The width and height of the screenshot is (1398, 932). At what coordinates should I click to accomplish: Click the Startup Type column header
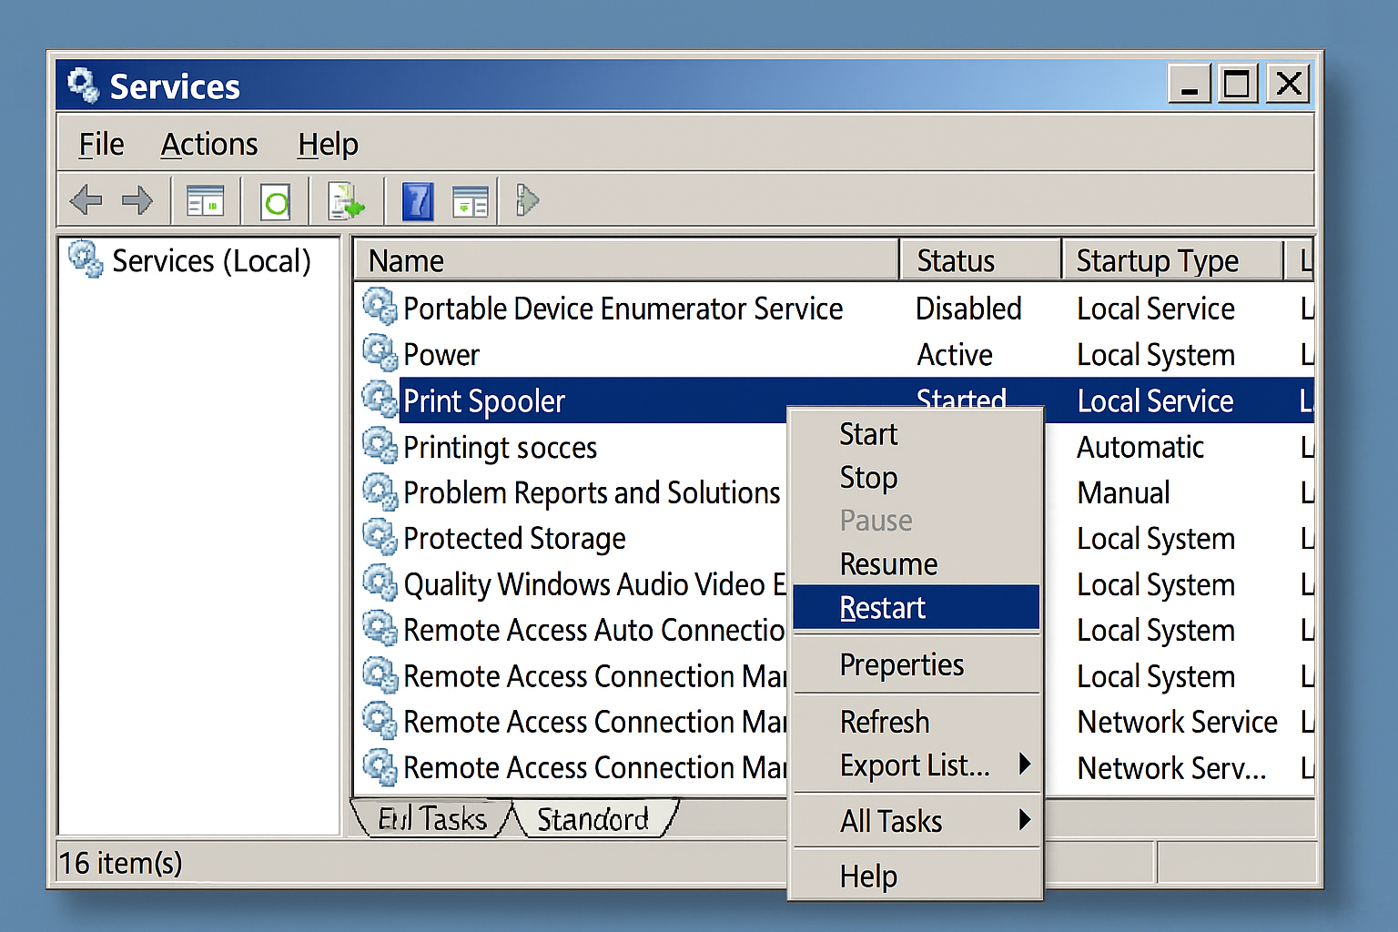pyautogui.click(x=1157, y=260)
